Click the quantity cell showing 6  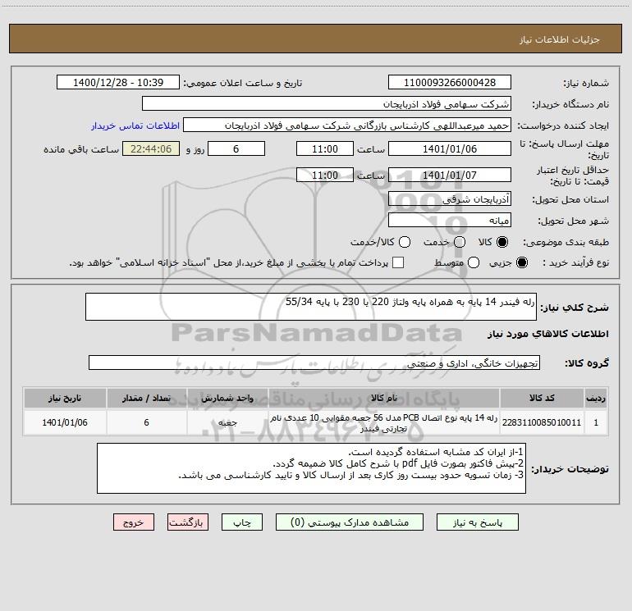click(x=146, y=422)
